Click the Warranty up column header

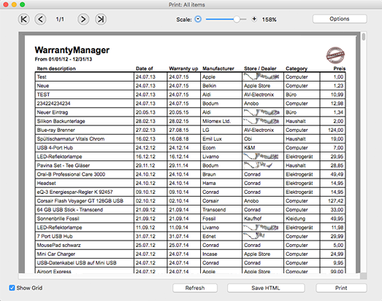click(183, 69)
